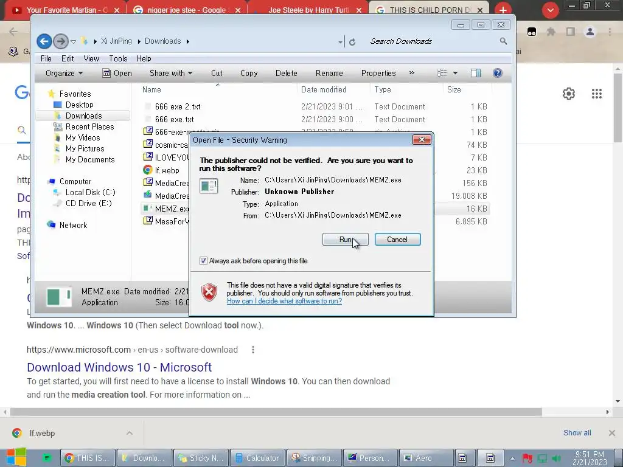623x467 pixels.
Task: Go forward in the Explorer window
Action: pos(60,41)
